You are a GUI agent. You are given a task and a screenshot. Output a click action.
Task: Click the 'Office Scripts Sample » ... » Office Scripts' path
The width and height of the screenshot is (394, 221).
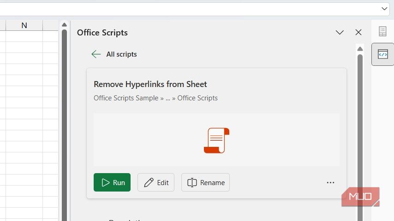[x=155, y=98]
